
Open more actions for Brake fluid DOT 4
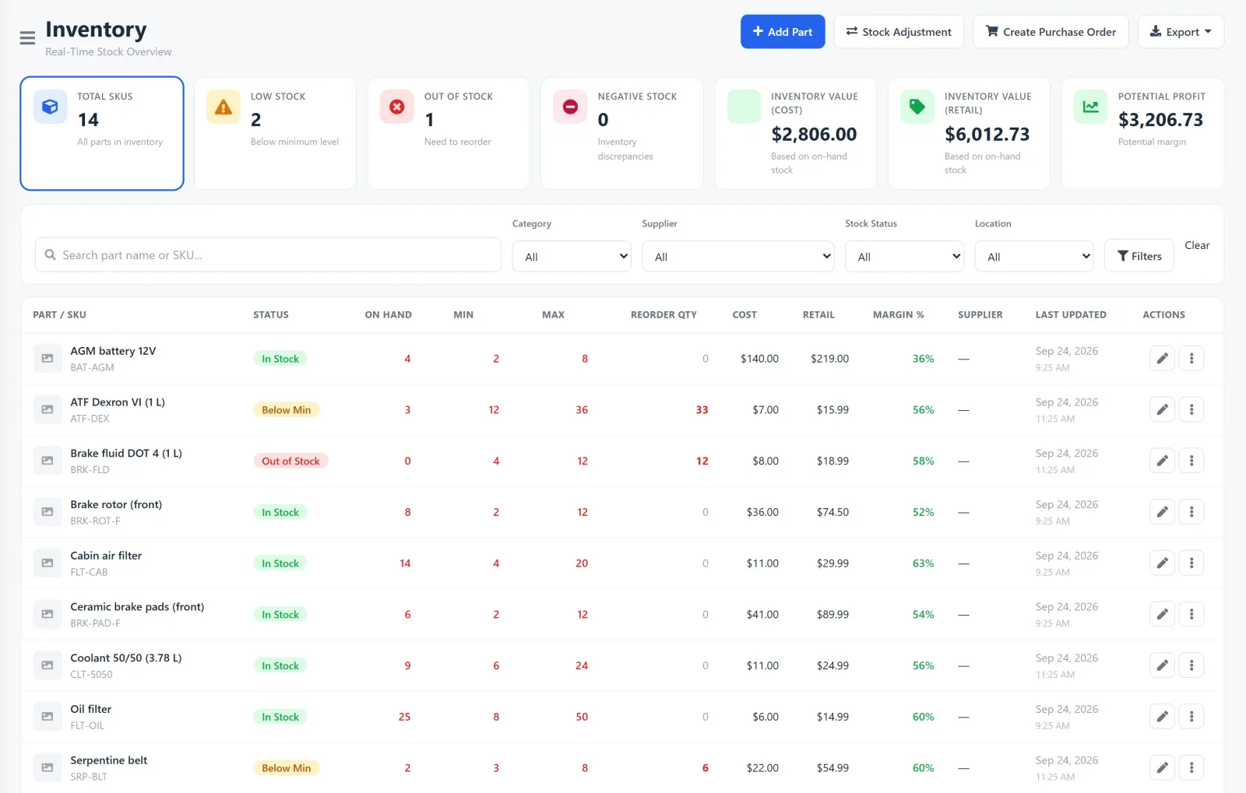tap(1191, 461)
